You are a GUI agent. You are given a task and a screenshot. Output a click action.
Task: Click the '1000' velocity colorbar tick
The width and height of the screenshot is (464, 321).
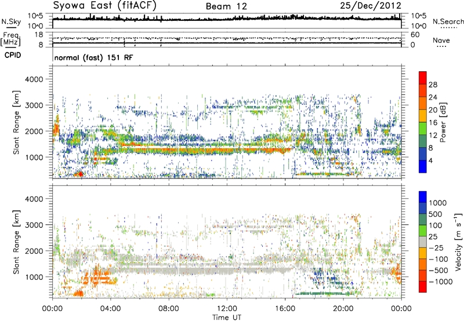click(x=437, y=203)
